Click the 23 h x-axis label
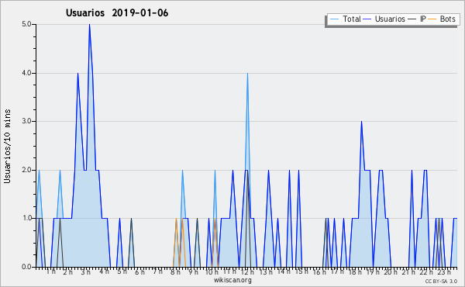This screenshot has height=287, width=465. coord(444,272)
